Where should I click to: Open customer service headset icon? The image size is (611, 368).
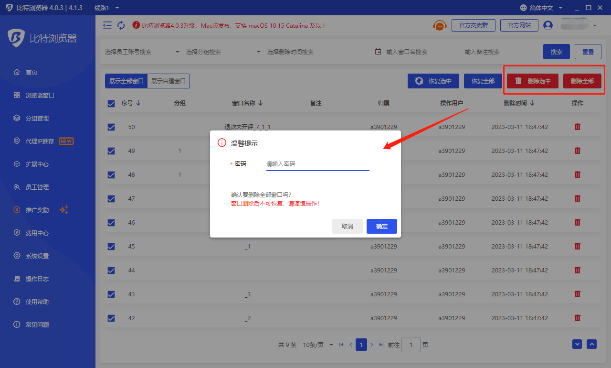pyautogui.click(x=440, y=25)
